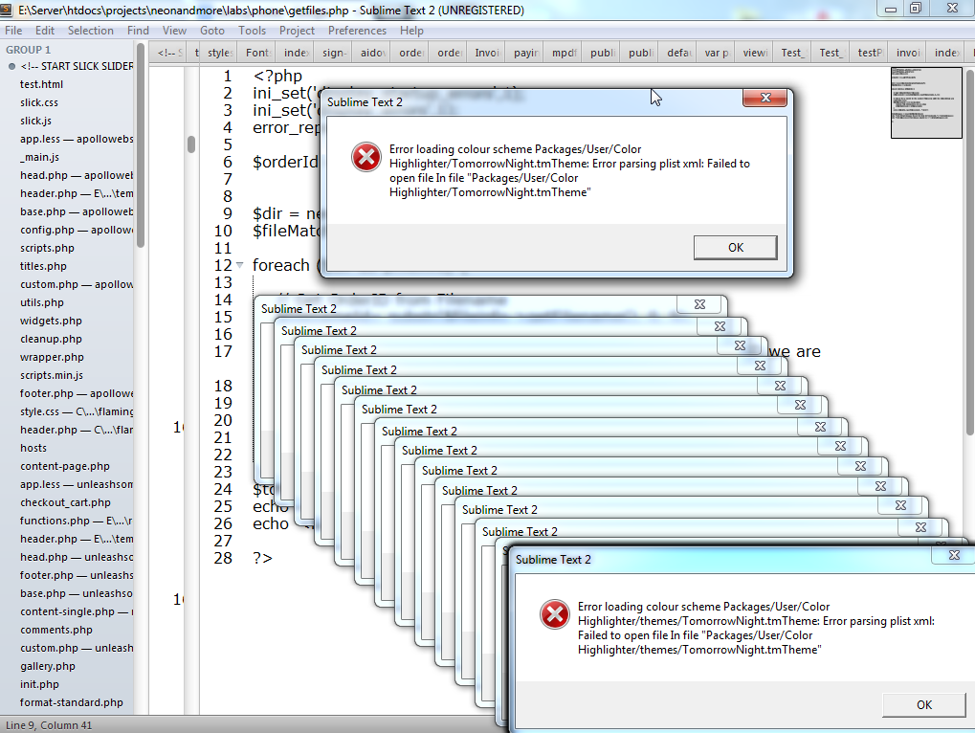This screenshot has height=733, width=975.
Task: Open hosts file in the sidebar
Action: (33, 448)
